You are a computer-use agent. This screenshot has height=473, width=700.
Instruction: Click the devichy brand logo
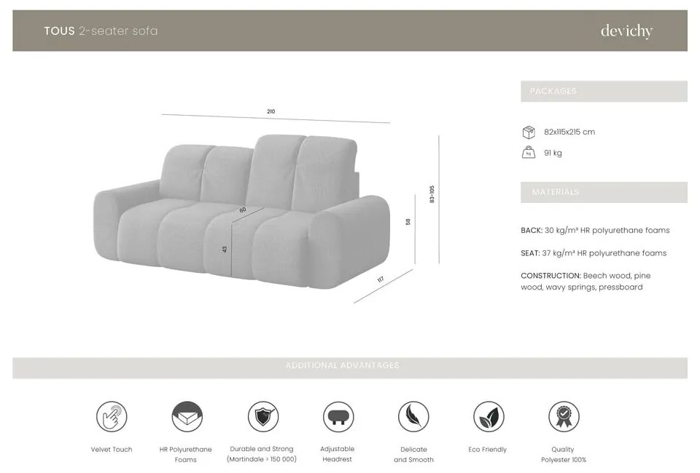pos(626,31)
